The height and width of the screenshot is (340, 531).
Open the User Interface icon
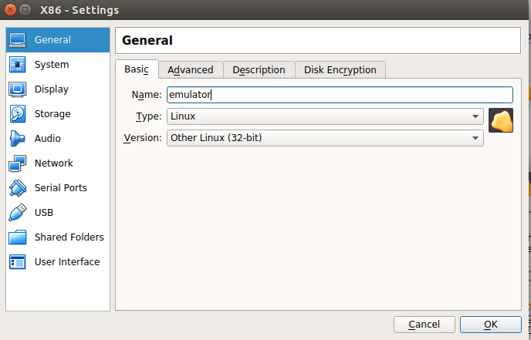point(18,262)
